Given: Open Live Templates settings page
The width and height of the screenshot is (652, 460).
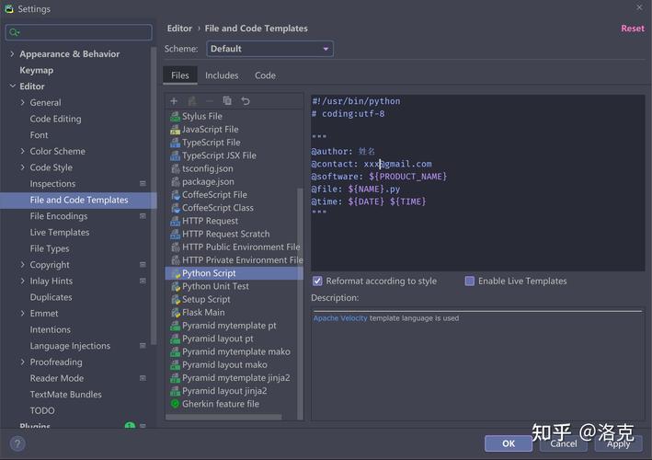Looking at the screenshot, I should pos(60,232).
